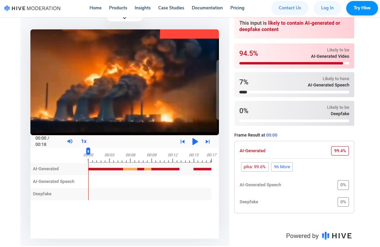Mute the video with the speaker icon
380x247 pixels.
[x=70, y=141]
